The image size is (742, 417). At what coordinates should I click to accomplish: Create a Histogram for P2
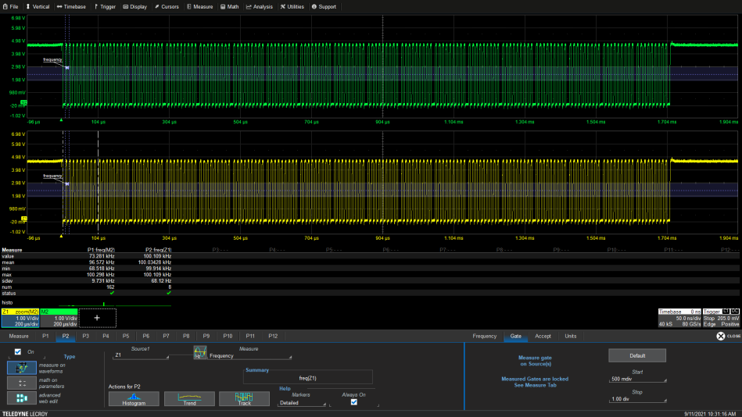pyautogui.click(x=134, y=398)
